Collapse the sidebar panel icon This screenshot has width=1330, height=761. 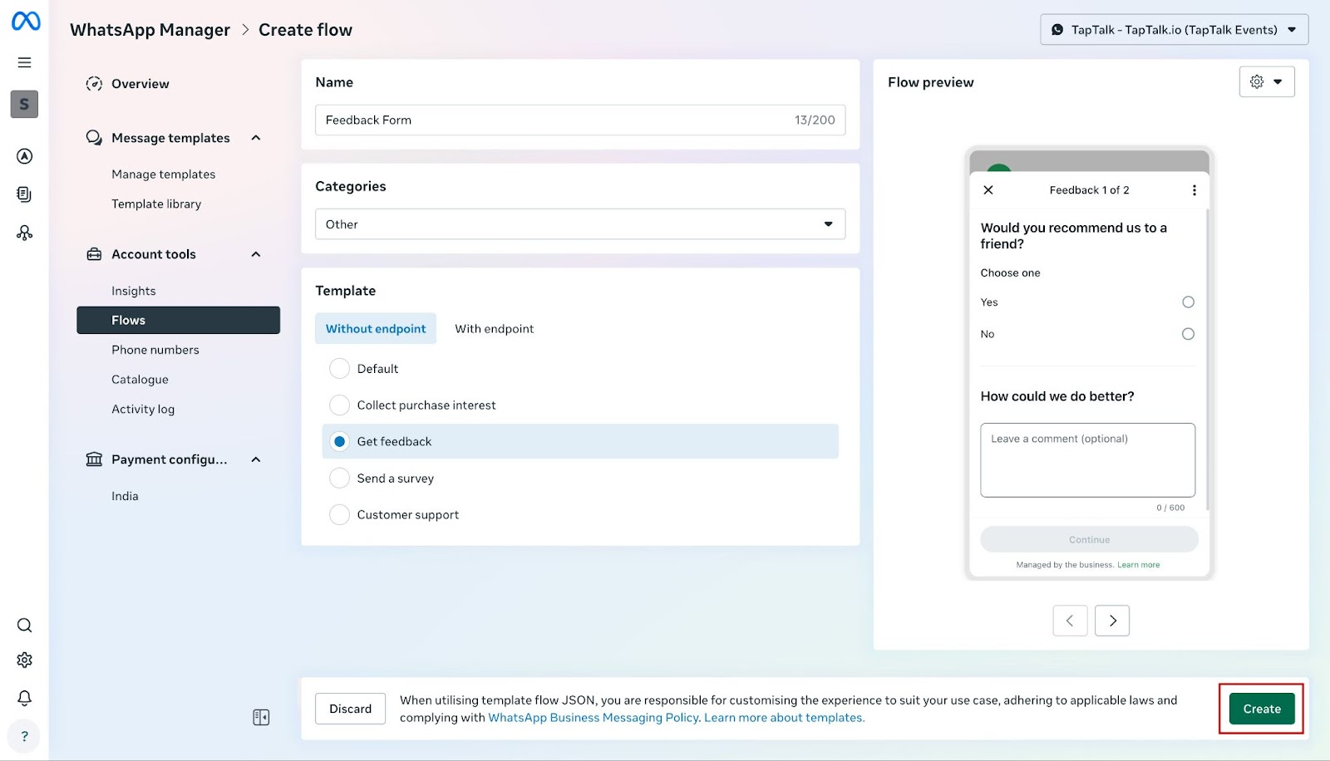tap(261, 717)
